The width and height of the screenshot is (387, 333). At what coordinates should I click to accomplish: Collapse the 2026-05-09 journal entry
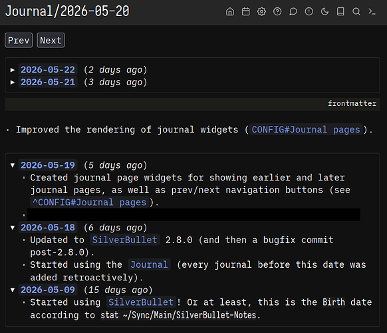13,290
